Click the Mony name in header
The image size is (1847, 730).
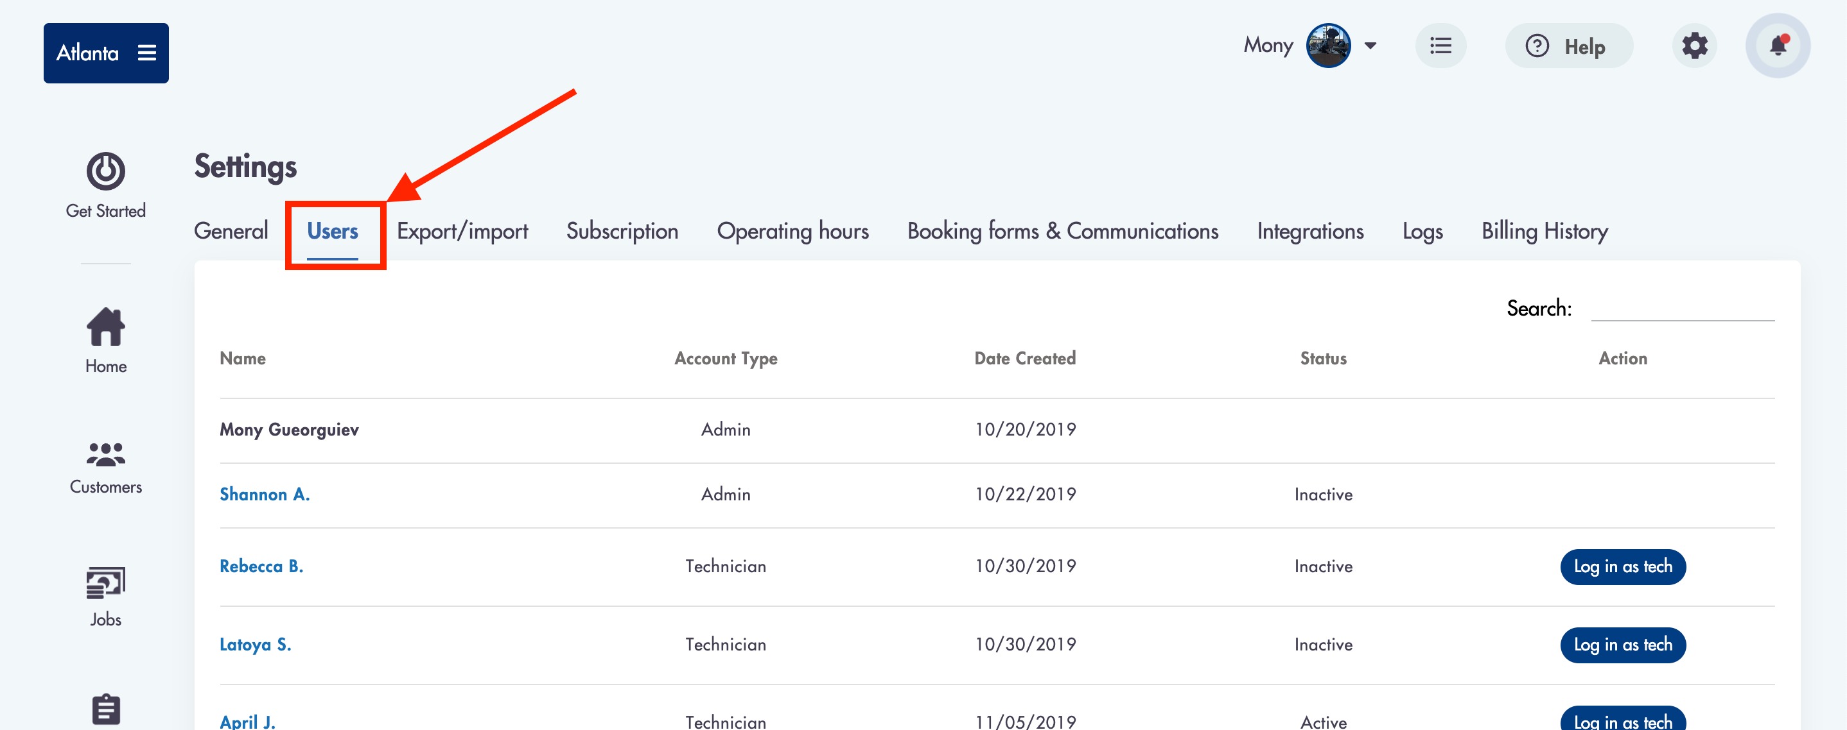[x=1268, y=45]
